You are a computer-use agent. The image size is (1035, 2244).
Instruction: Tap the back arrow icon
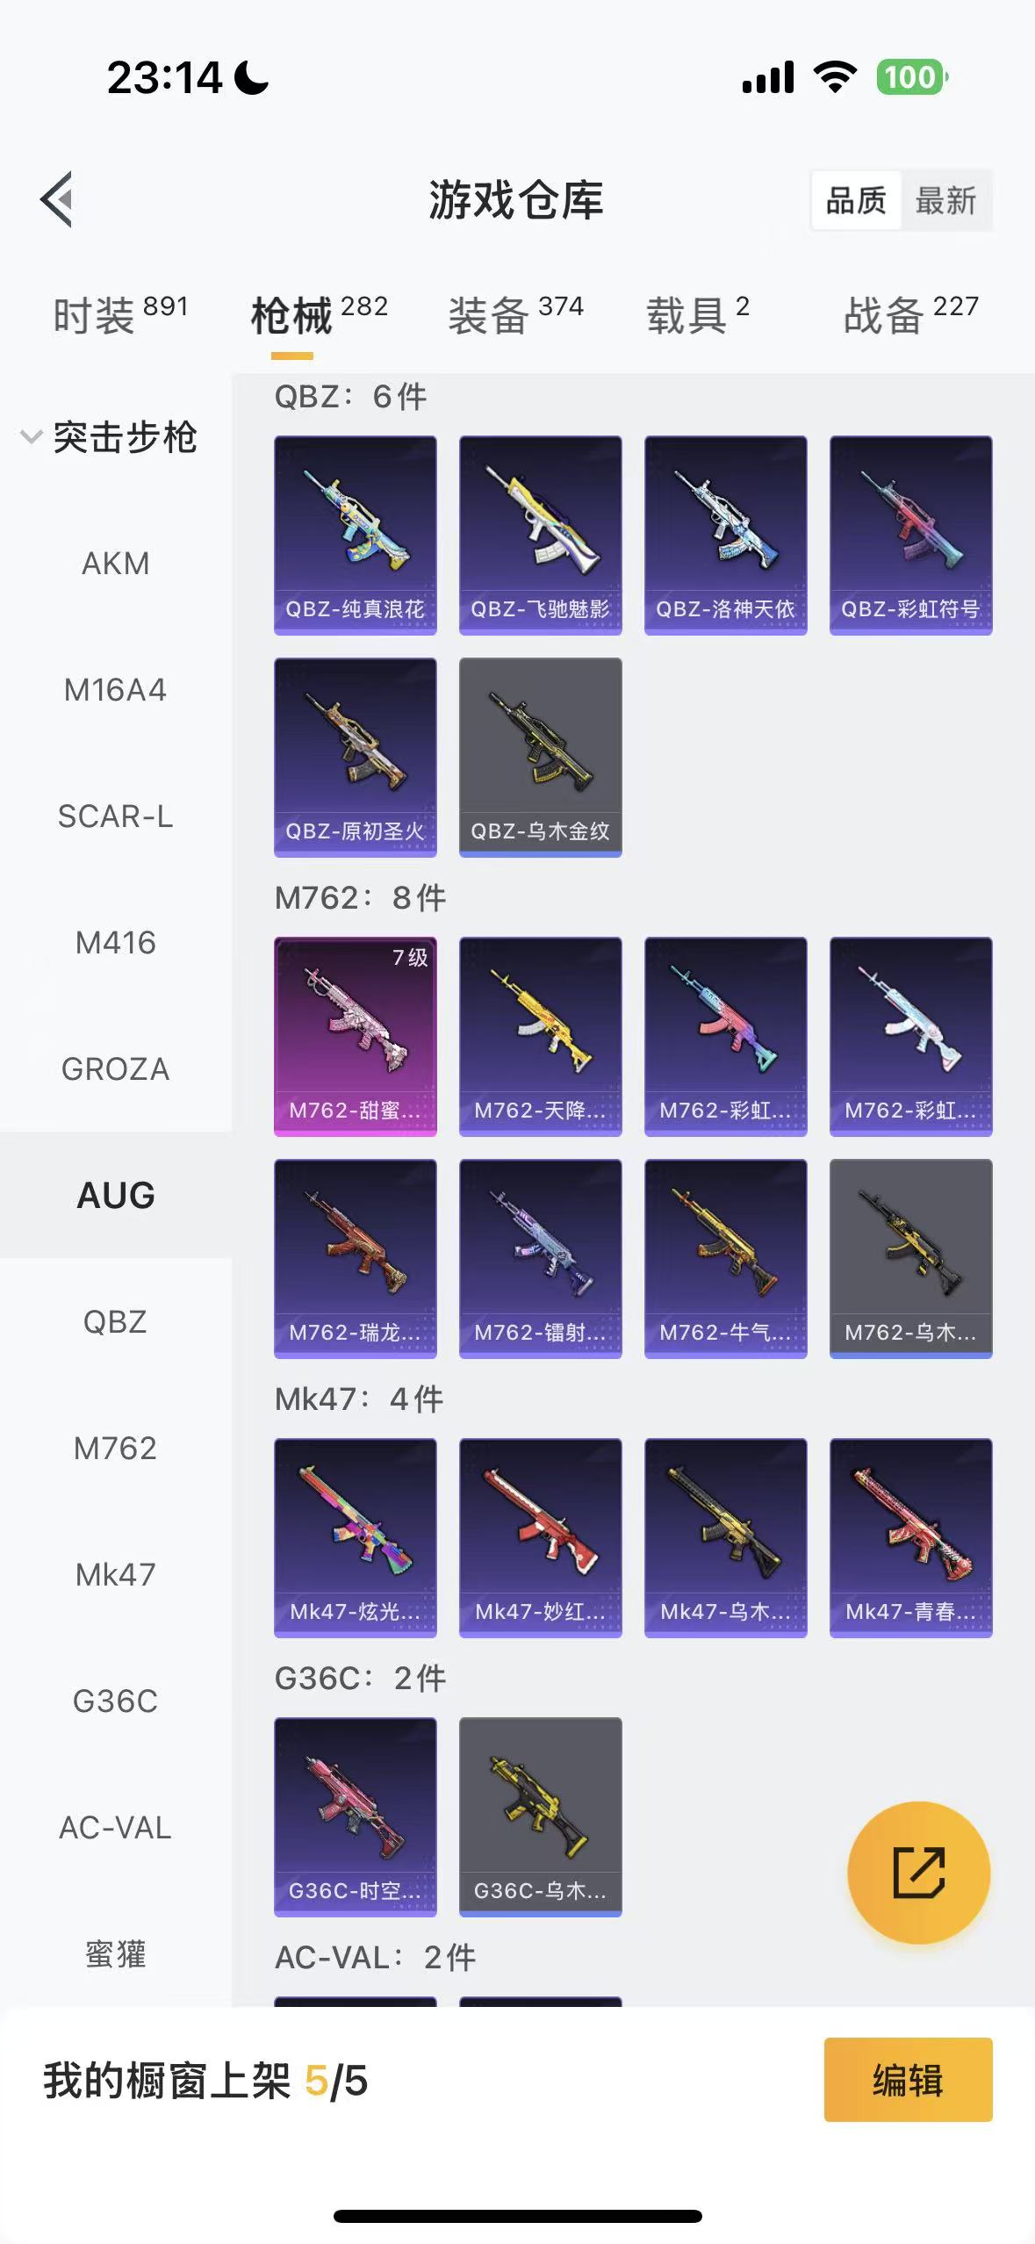[57, 199]
